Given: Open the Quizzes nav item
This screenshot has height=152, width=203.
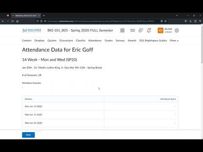Looking at the screenshot, I should click(52, 41).
